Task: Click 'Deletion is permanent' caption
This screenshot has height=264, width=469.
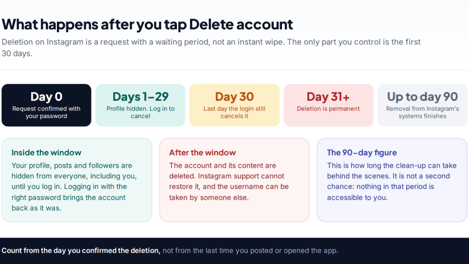Action: coord(328,109)
